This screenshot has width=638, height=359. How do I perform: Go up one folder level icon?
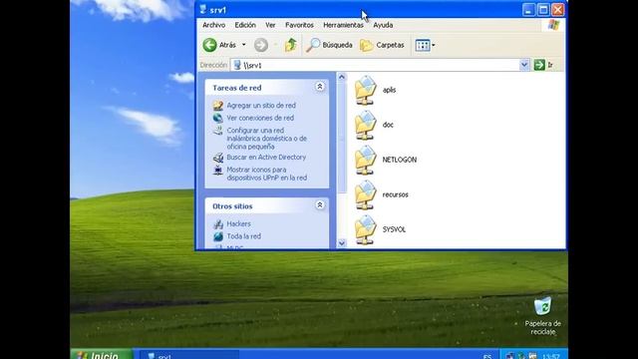290,45
